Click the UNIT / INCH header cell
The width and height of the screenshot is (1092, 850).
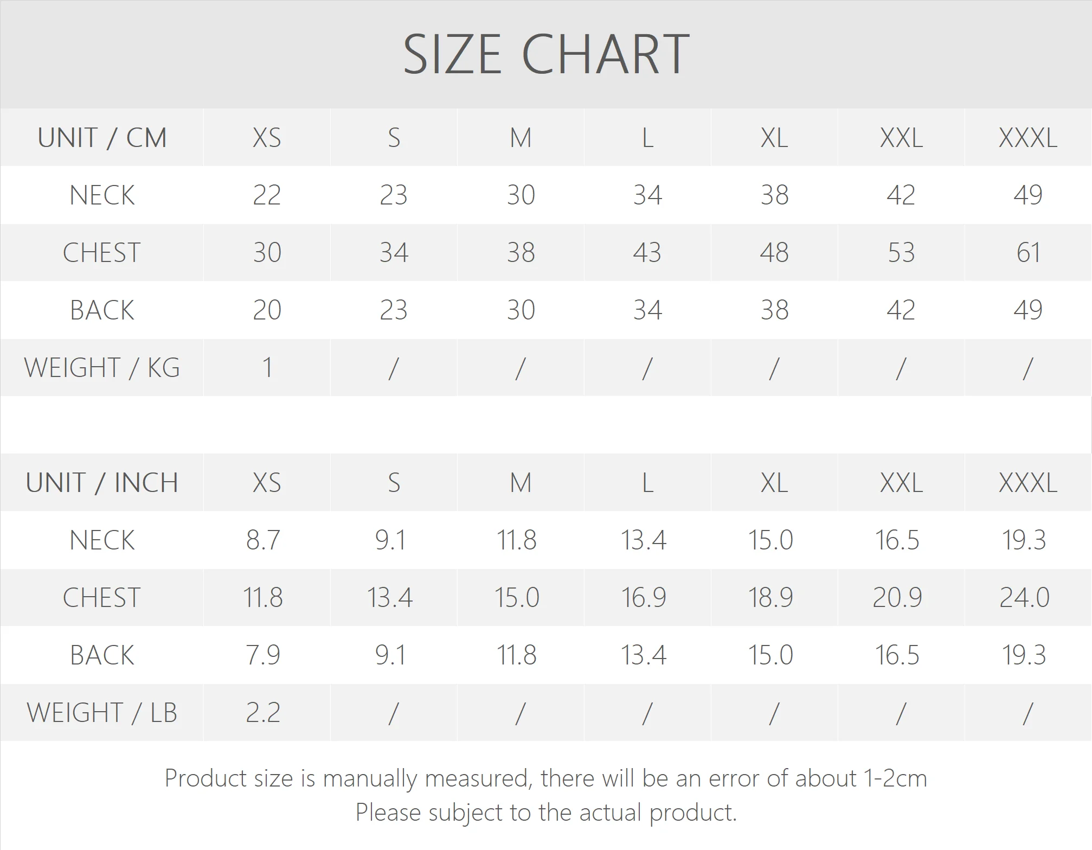[x=102, y=483]
